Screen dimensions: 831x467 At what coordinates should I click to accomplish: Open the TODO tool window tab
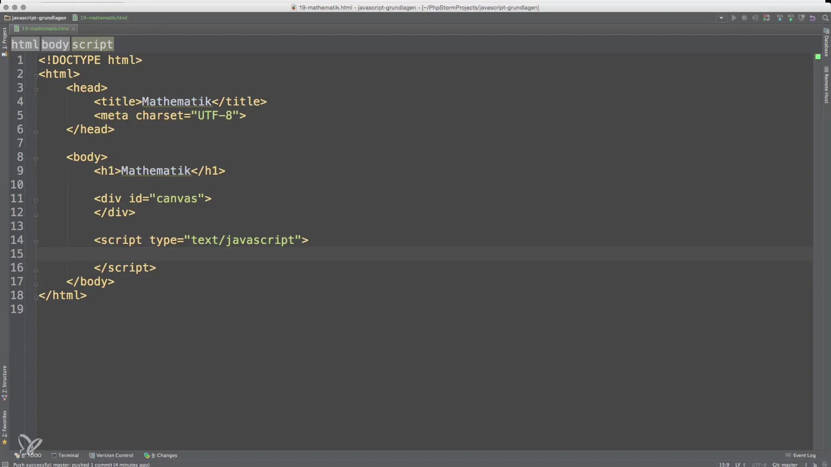coord(28,455)
